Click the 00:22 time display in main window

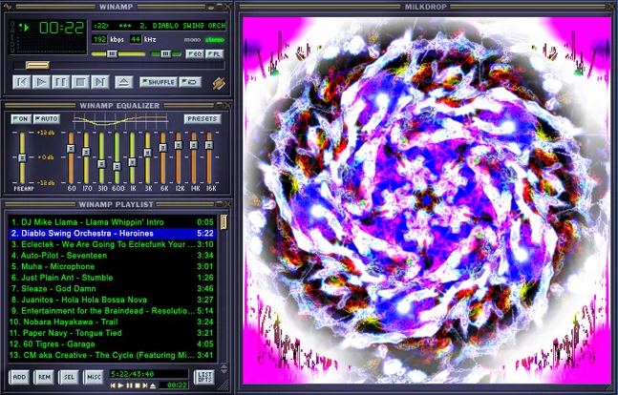(61, 28)
